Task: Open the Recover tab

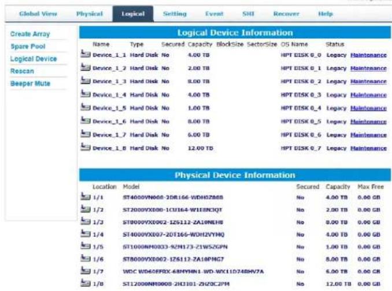Action: [x=286, y=14]
